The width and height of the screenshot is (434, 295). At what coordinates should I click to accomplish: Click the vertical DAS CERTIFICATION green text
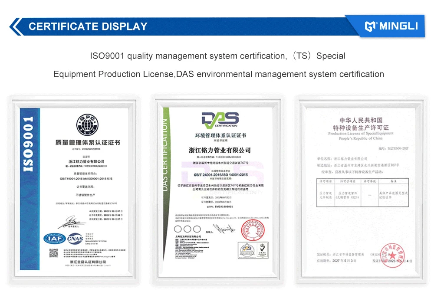pyautogui.click(x=165, y=154)
